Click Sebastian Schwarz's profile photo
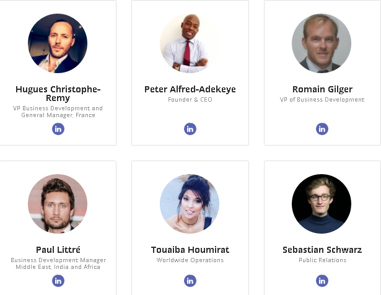Image resolution: width=381 pixels, height=295 pixels. pyautogui.click(x=322, y=204)
